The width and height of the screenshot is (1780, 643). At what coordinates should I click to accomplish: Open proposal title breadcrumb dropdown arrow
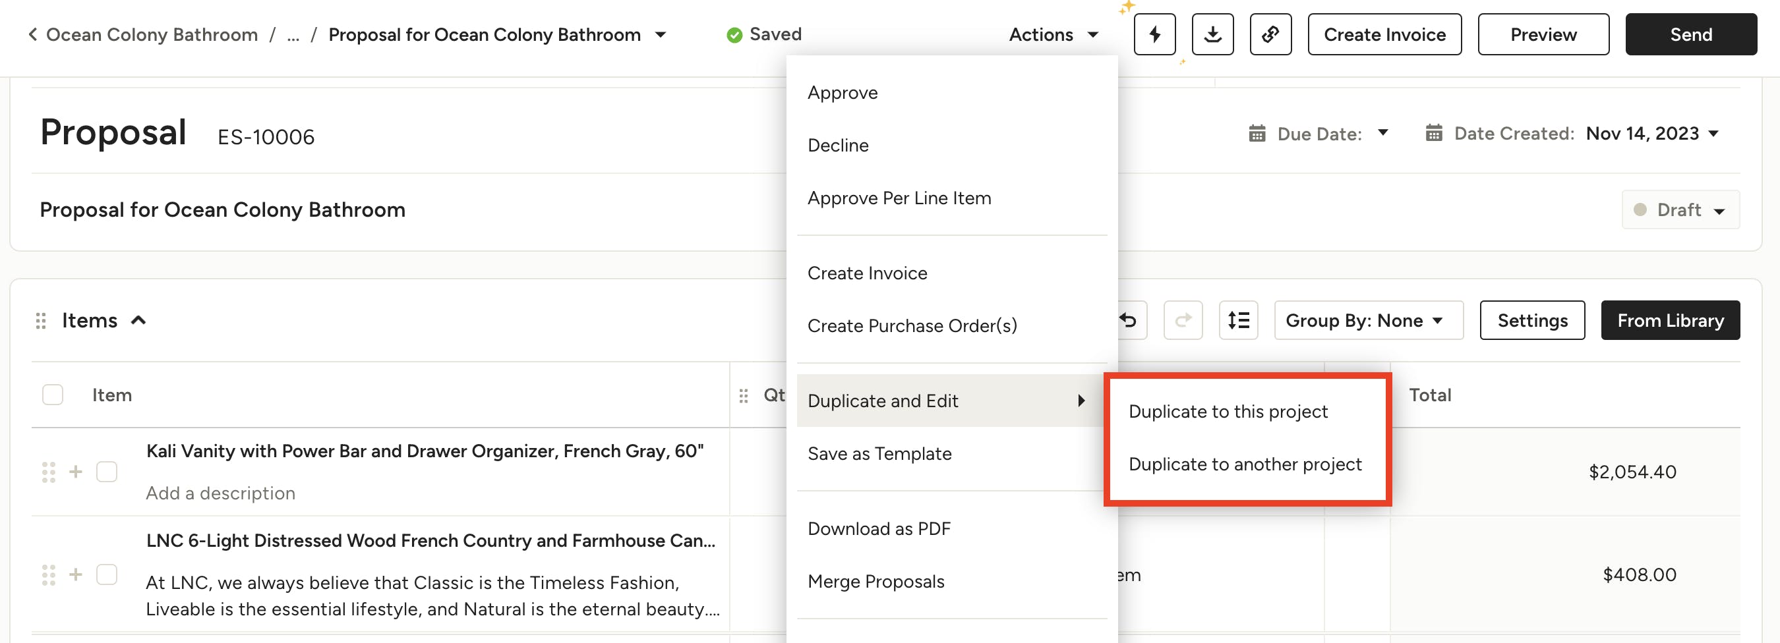660,34
